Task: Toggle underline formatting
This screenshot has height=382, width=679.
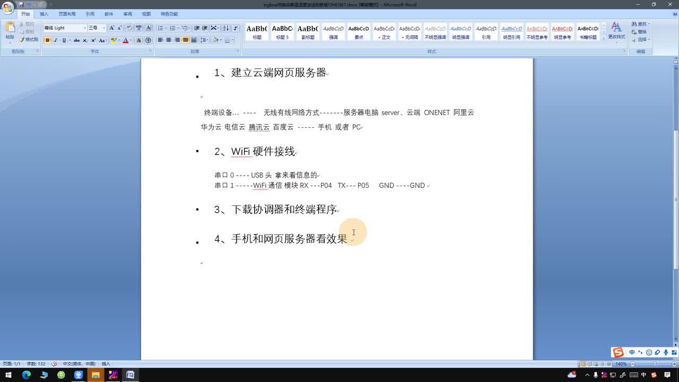Action: pos(64,40)
